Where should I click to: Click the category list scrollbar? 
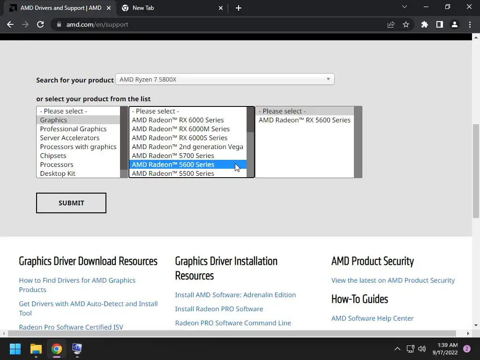[x=124, y=142]
